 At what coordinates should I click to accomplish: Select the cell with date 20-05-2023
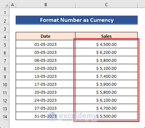46,92
